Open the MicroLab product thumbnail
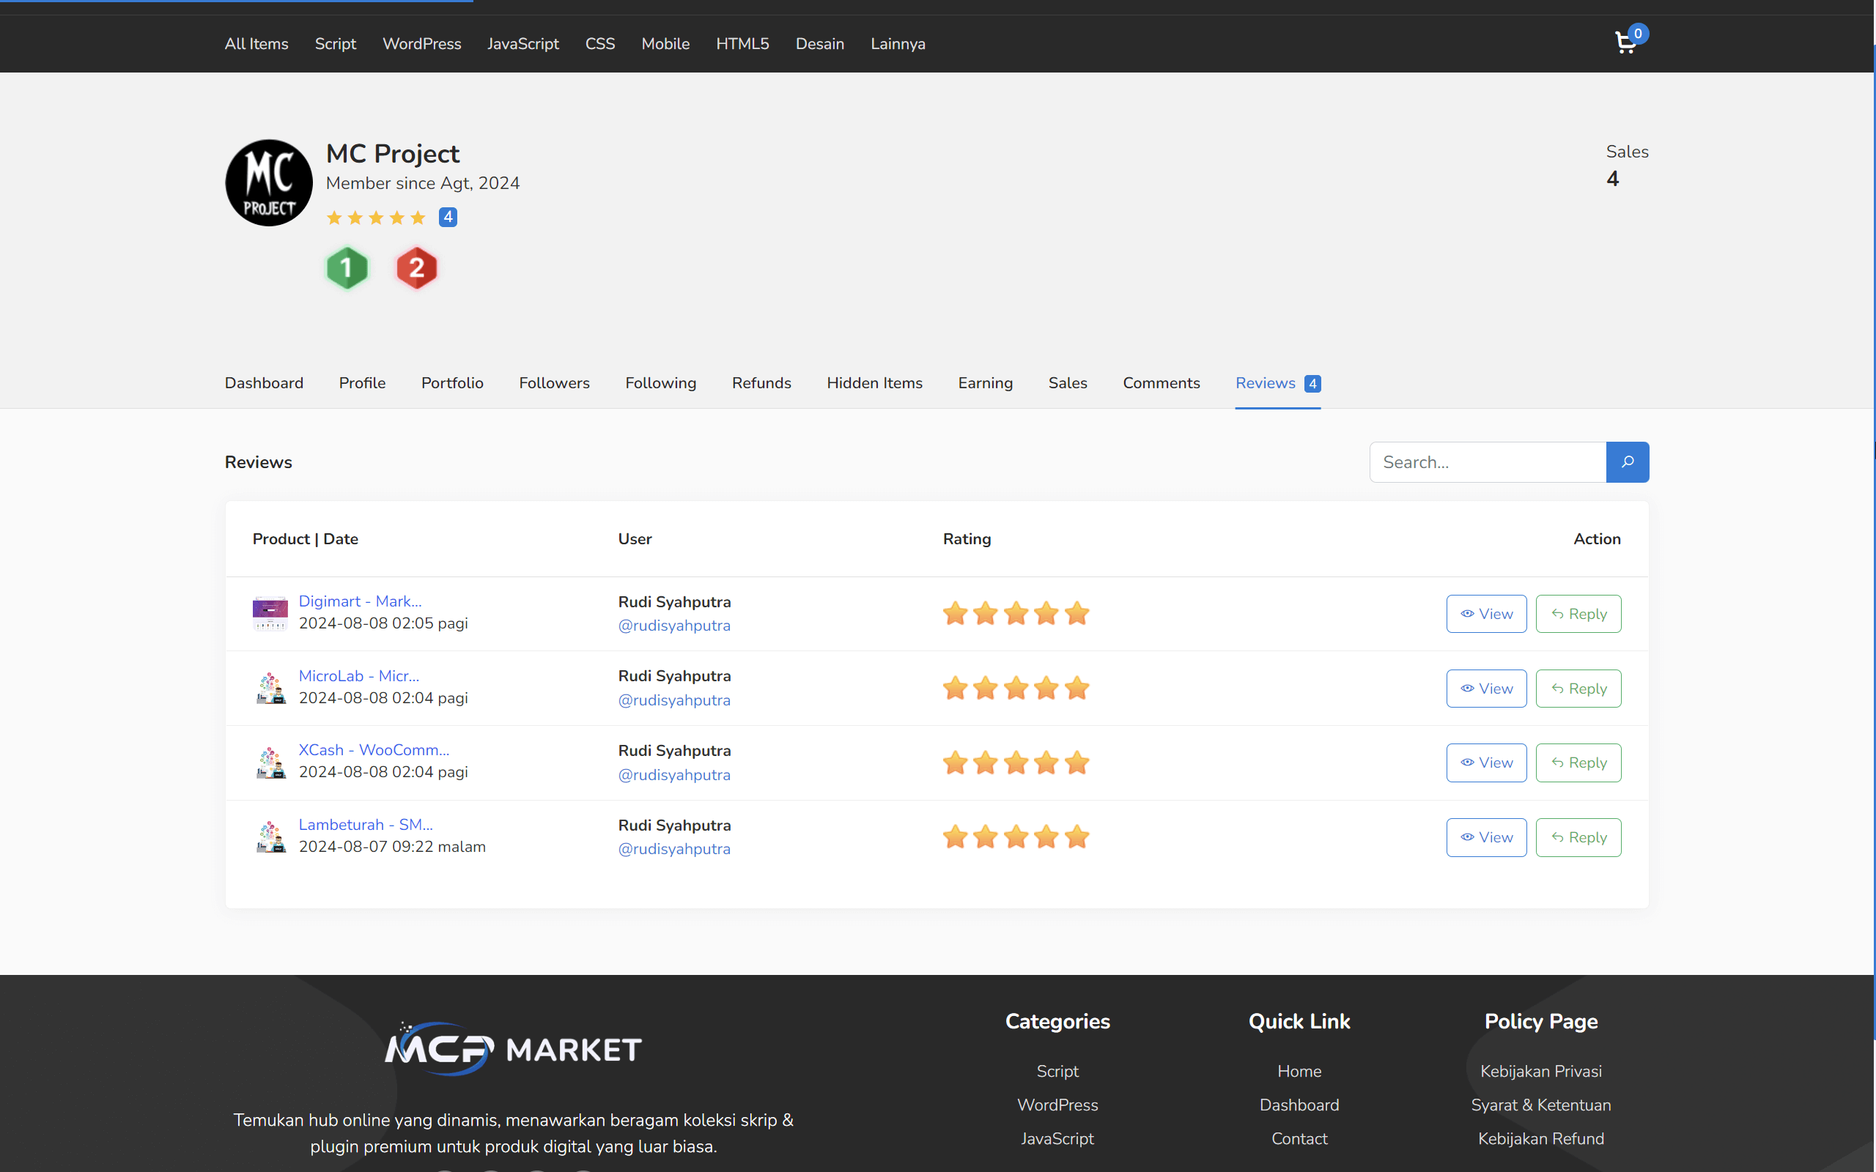The image size is (1876, 1172). pyautogui.click(x=270, y=688)
